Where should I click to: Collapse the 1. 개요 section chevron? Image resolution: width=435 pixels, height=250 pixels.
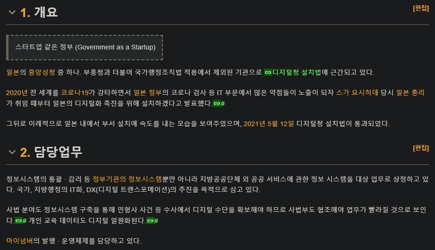pyautogui.click(x=12, y=12)
